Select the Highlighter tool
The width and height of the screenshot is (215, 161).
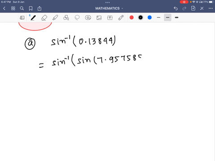(x=55, y=18)
